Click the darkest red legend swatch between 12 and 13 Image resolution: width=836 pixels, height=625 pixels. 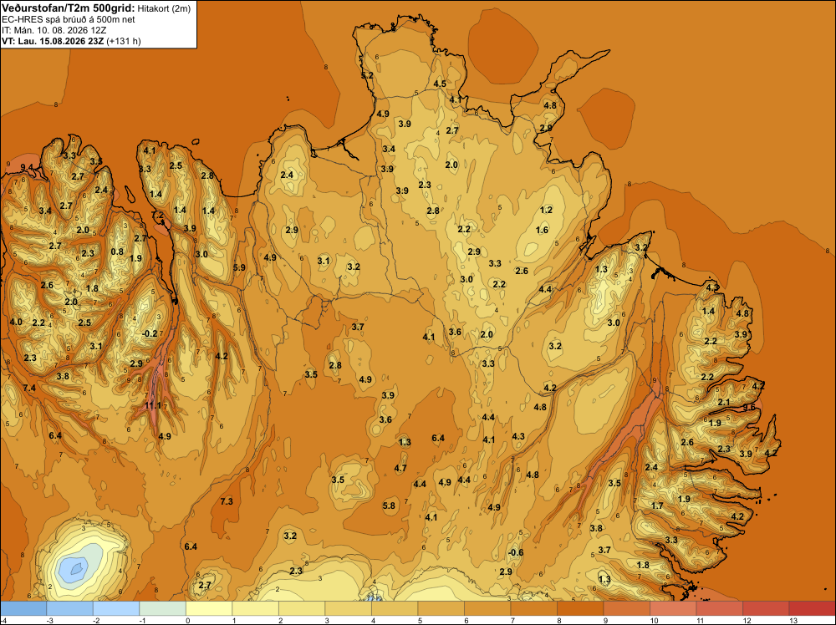(765, 608)
